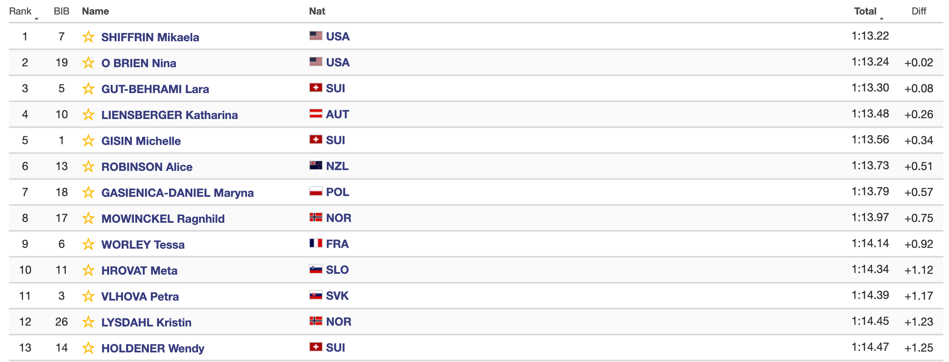Open VLHOVA Petra athlete link
949x362 pixels.
[140, 296]
